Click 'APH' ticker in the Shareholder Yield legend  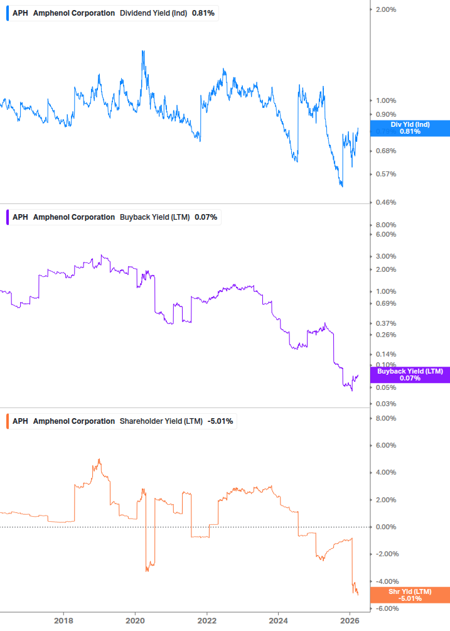click(20, 421)
